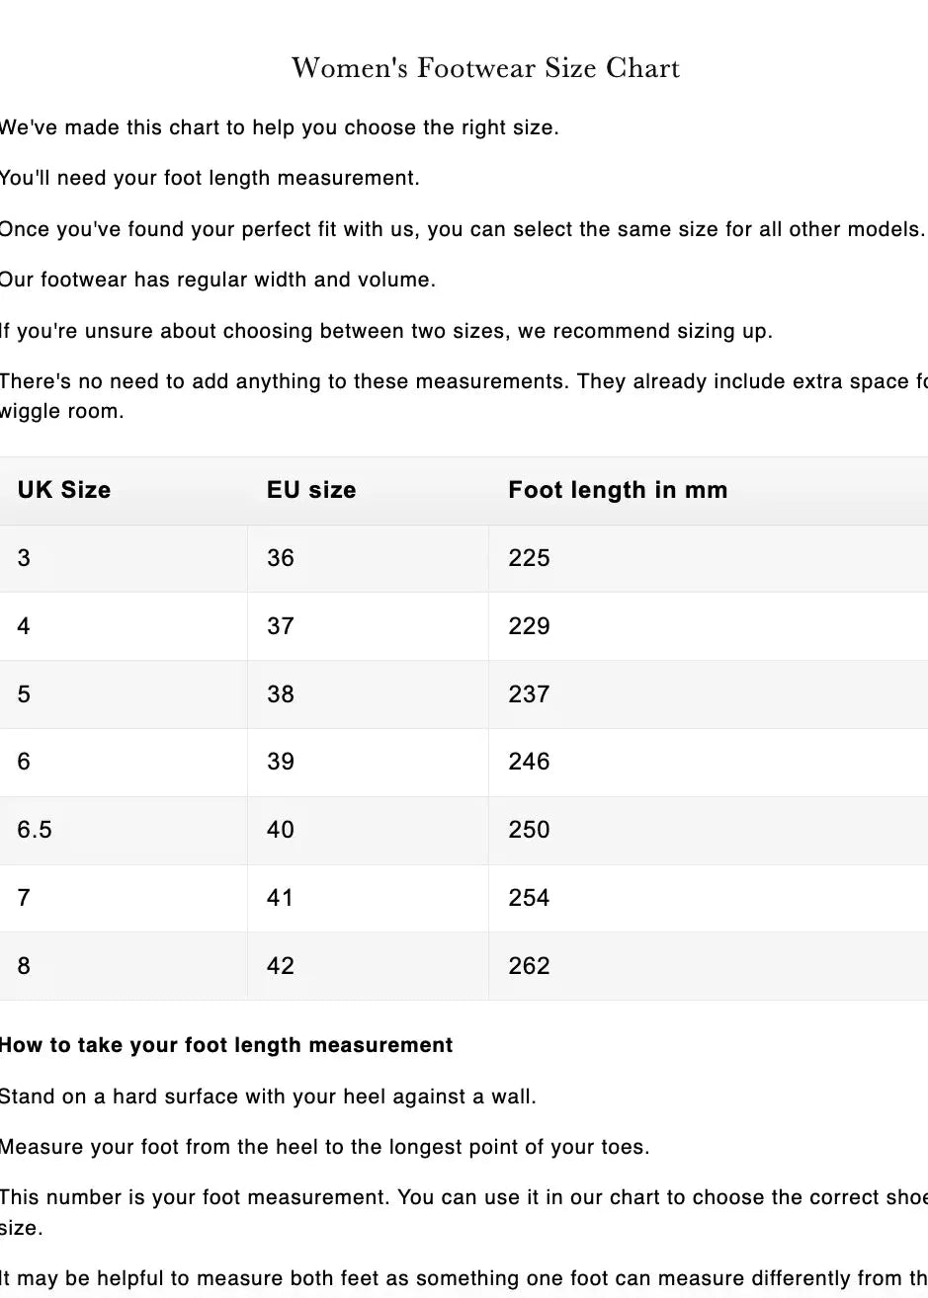Select the EU size 40 cell

(281, 830)
